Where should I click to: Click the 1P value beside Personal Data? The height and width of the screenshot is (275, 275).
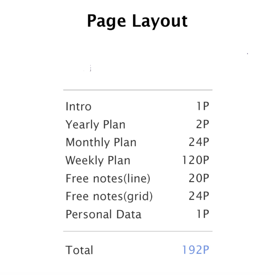pyautogui.click(x=202, y=214)
